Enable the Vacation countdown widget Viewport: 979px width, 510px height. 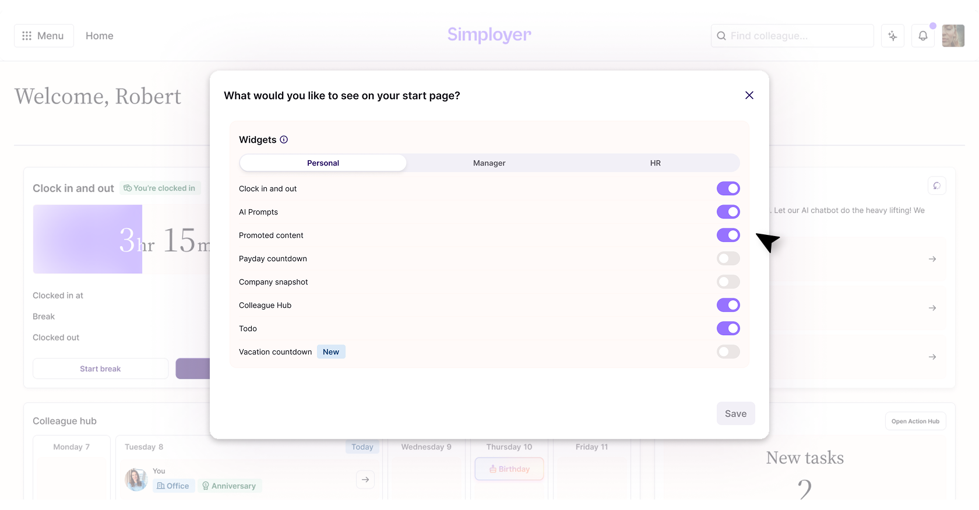728,351
